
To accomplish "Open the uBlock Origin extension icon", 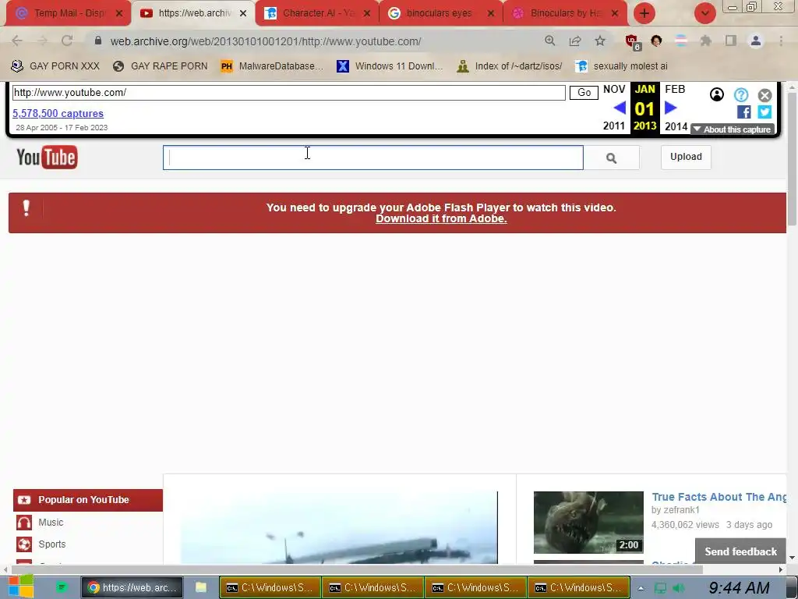I will click(x=632, y=42).
